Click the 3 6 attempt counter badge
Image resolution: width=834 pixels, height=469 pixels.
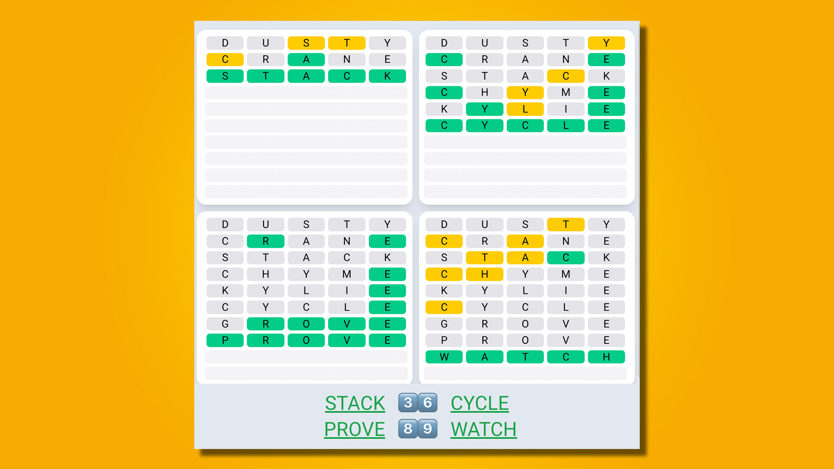[x=417, y=403]
